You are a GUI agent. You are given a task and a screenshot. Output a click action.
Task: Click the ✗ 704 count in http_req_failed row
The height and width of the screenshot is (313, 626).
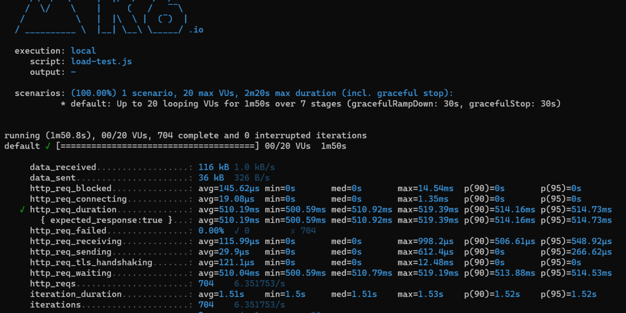pos(303,231)
